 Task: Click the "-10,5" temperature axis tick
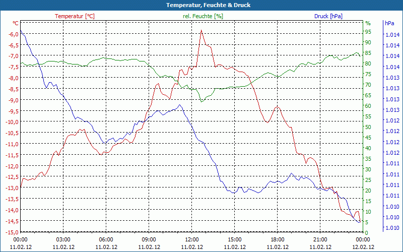pos(12,133)
